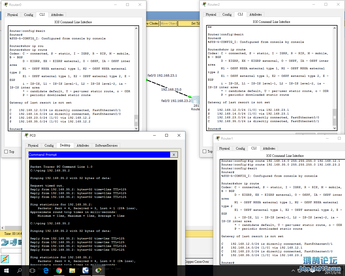Switch to Packet Tracer taskbar icon
This screenshot has height=276, width=345.
(99, 270)
